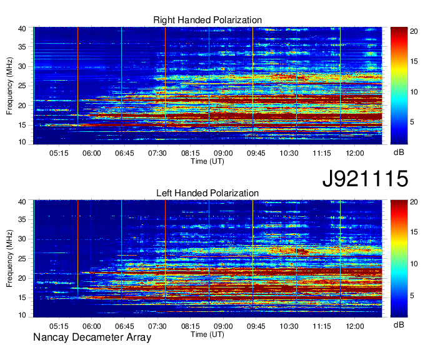Click the 15 dB label on the lower color bar
Viewport: 425px width, 345px height.
point(414,232)
